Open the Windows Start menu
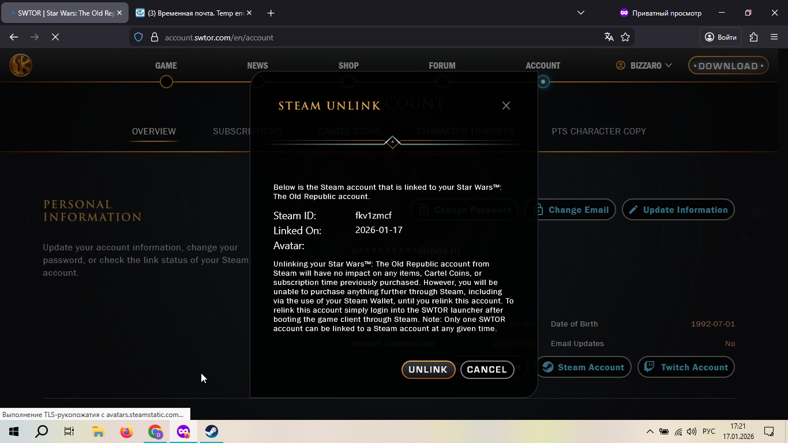 click(14, 431)
